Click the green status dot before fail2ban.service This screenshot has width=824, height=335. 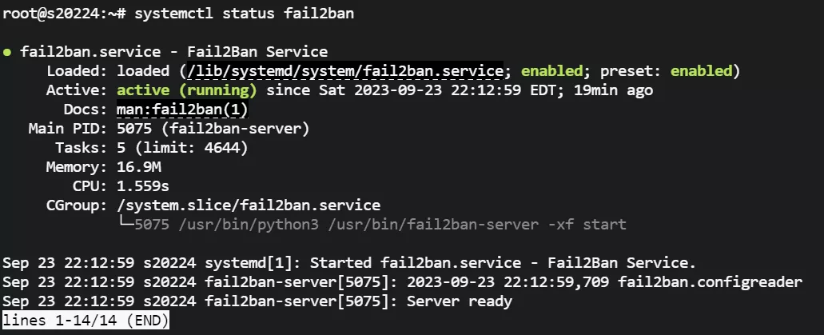click(x=7, y=52)
